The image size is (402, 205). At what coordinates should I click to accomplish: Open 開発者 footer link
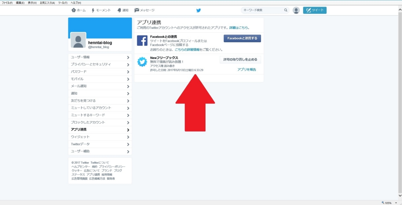point(111,179)
